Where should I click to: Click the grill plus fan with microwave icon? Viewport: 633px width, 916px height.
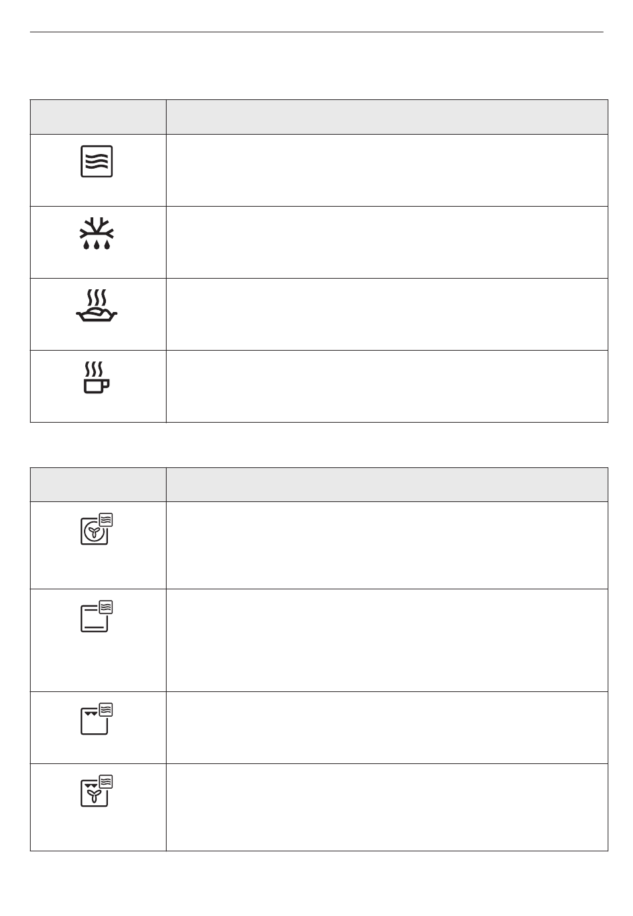tap(97, 791)
